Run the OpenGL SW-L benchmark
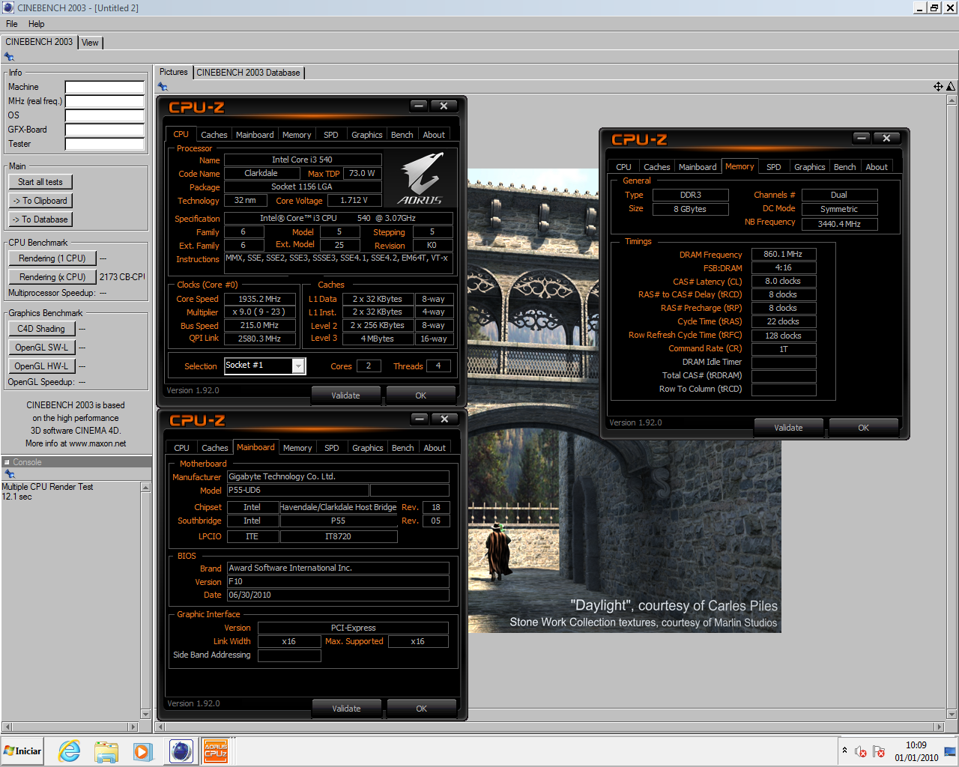The height and width of the screenshot is (767, 959). (42, 348)
